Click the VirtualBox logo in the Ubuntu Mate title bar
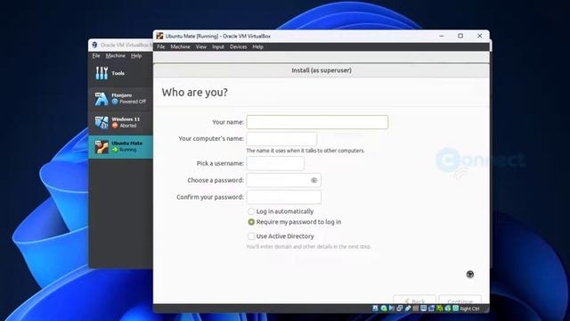The width and height of the screenshot is (570, 321). (x=159, y=36)
